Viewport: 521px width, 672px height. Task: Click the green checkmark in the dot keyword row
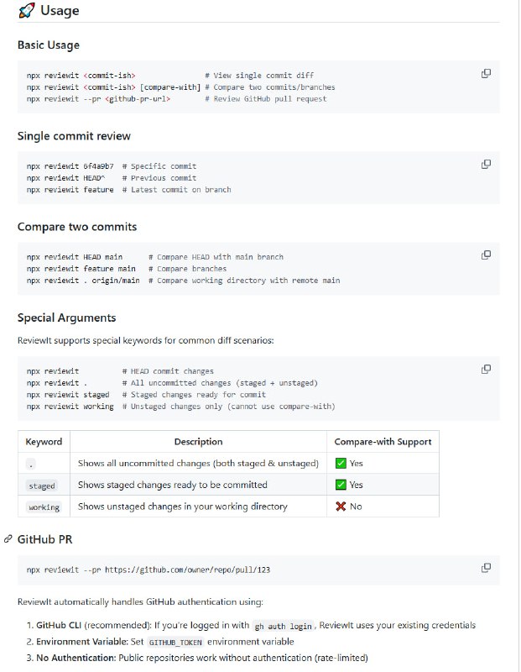click(x=341, y=463)
